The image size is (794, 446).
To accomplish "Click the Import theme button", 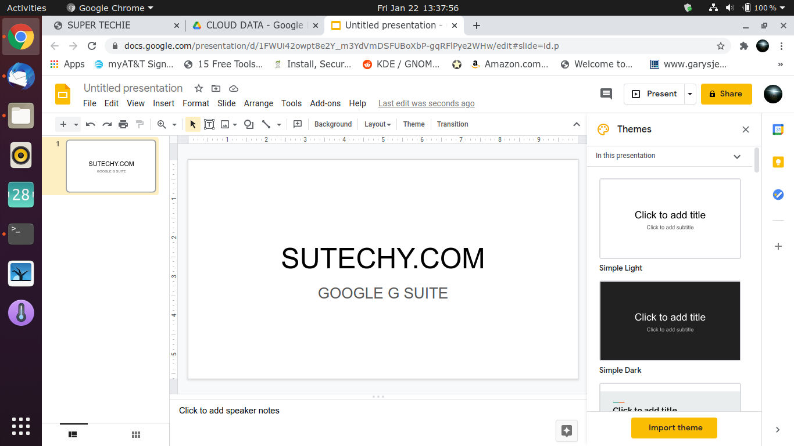I will (x=674, y=428).
